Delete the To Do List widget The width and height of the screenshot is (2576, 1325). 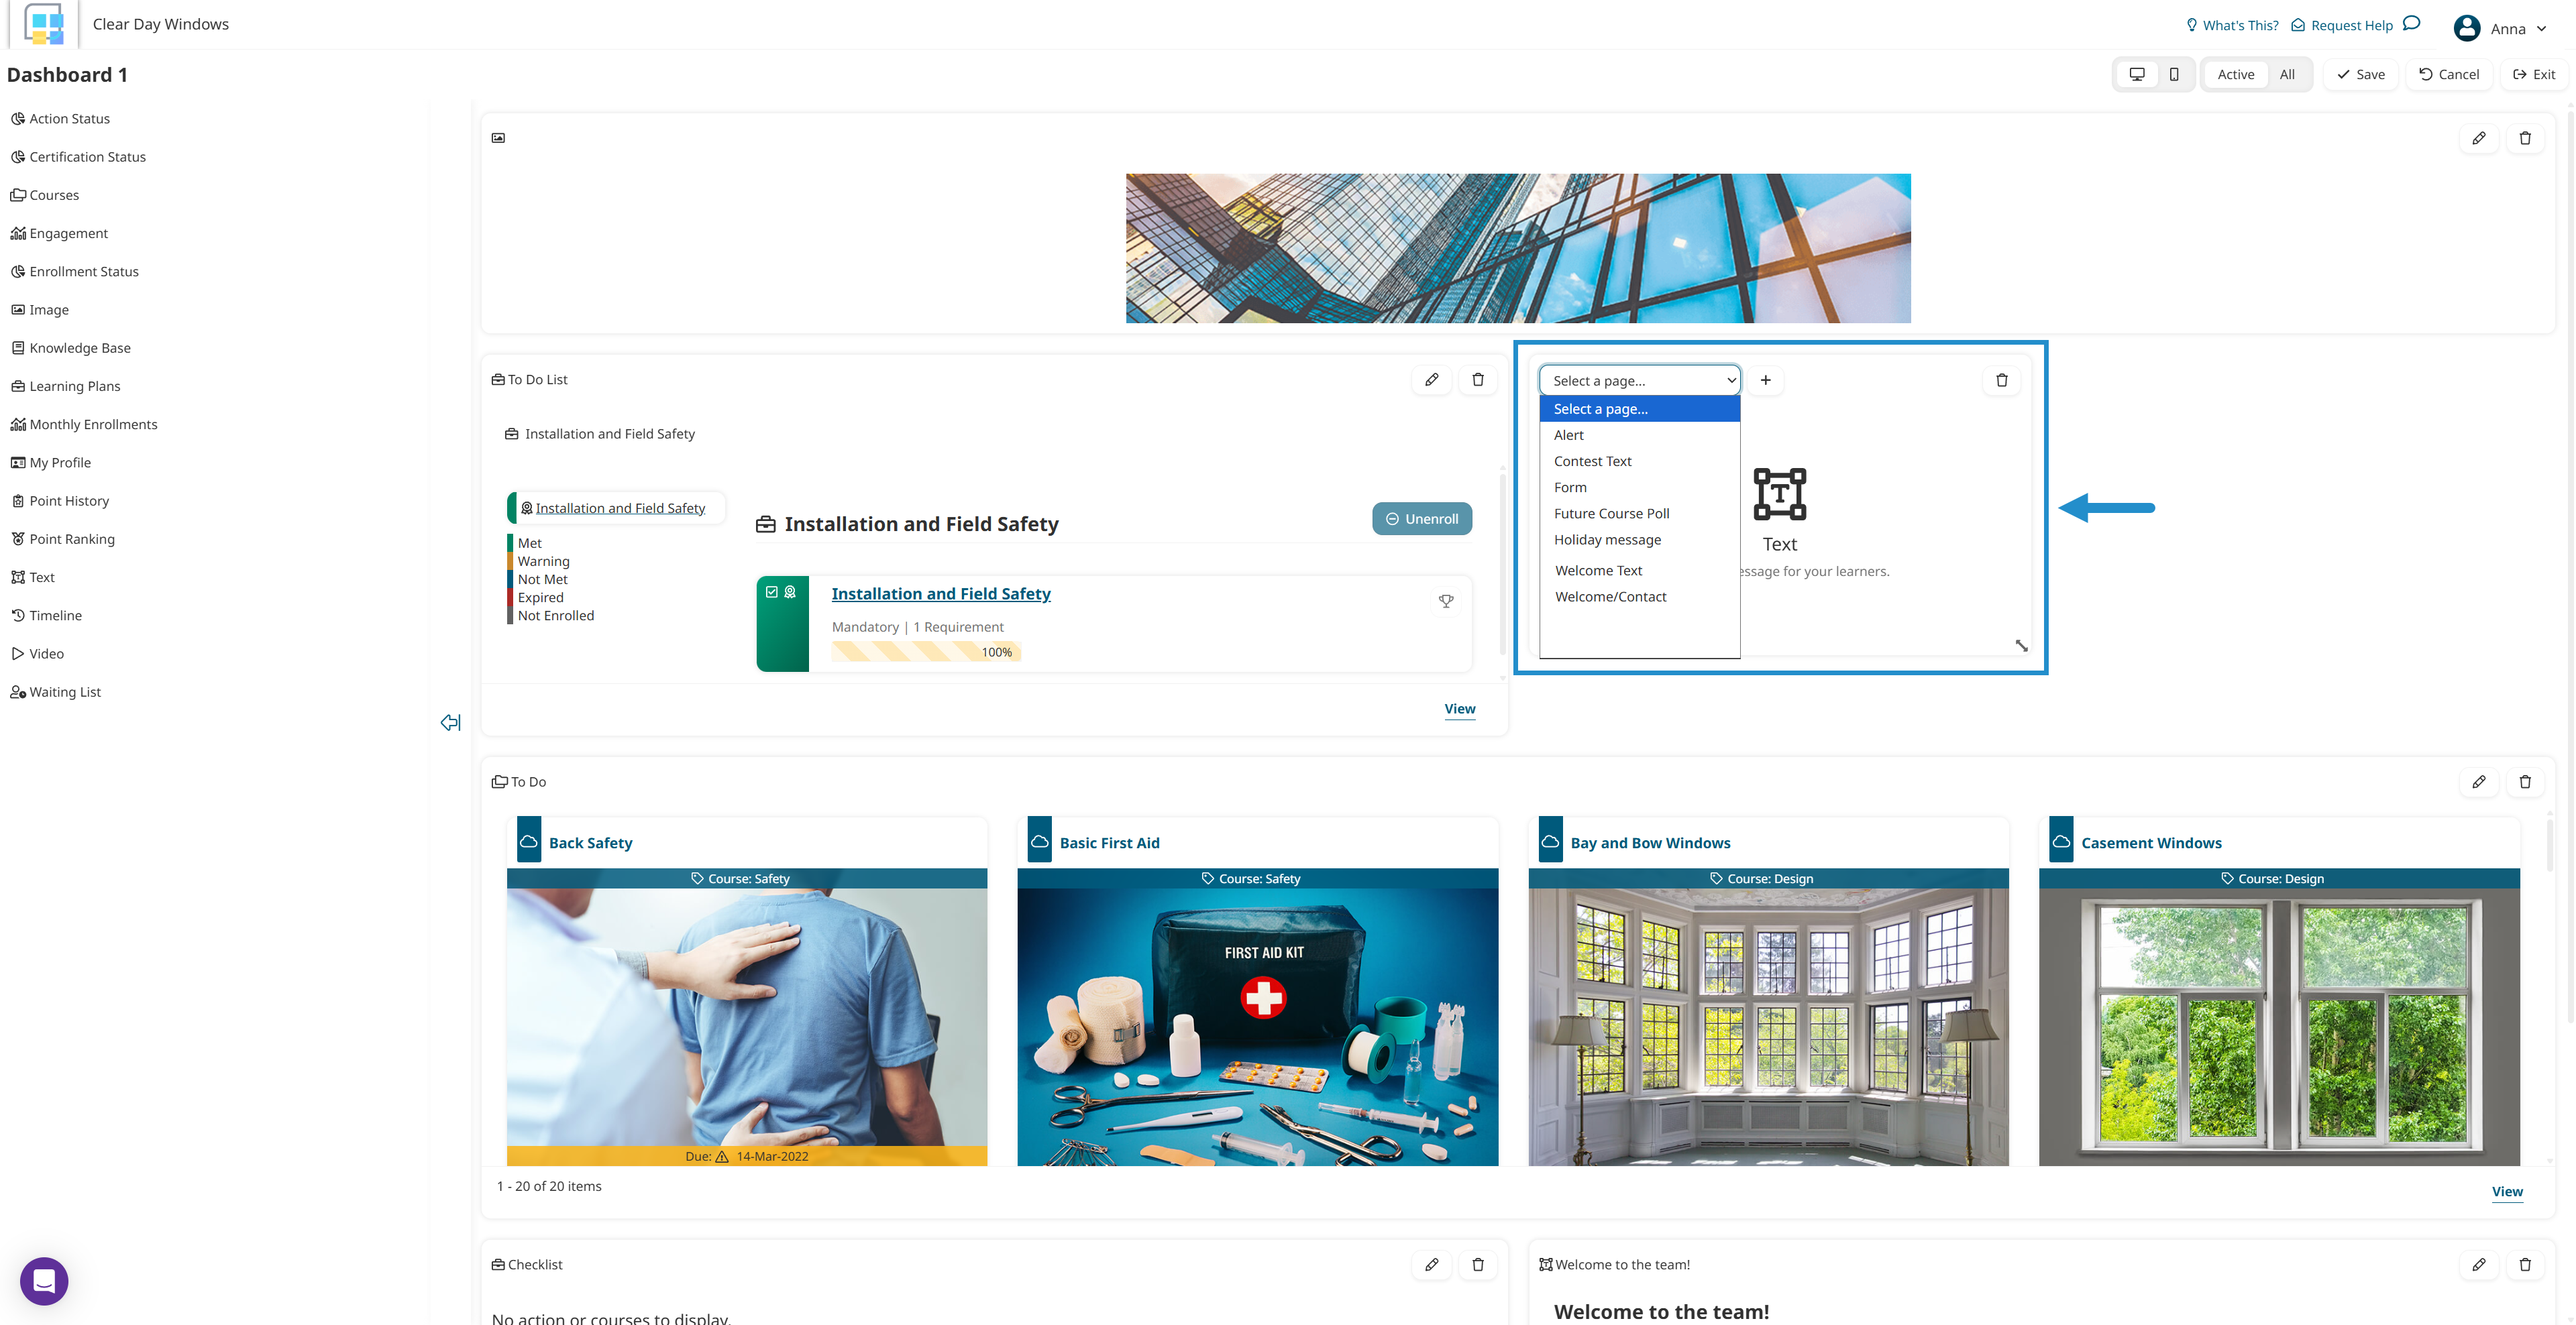click(x=1477, y=380)
